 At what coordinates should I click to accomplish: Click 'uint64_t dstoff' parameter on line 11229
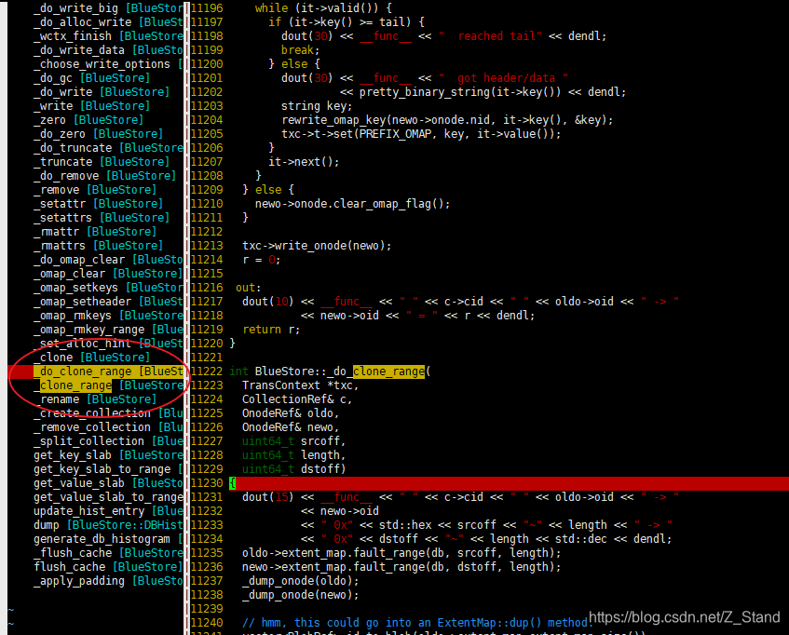point(293,469)
